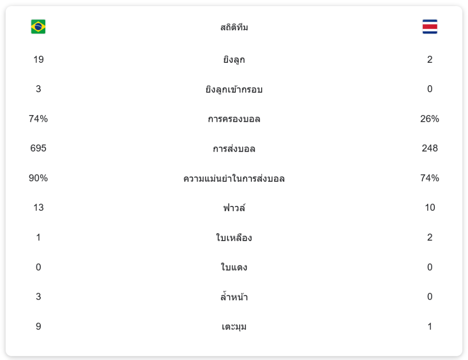The height and width of the screenshot is (360, 468).
Task: Click Costa Rica's 26% possession value
Action: click(430, 119)
